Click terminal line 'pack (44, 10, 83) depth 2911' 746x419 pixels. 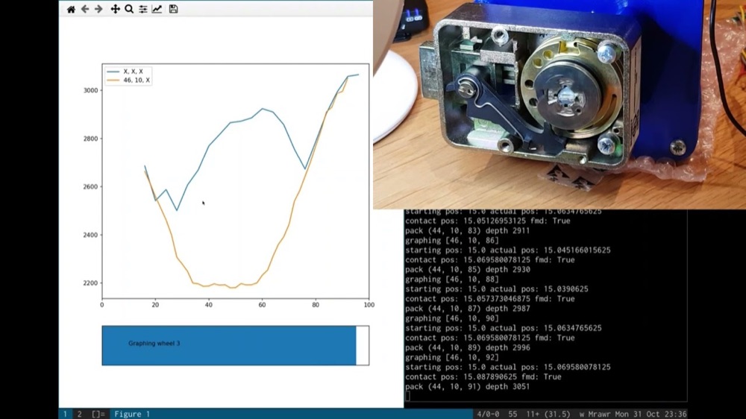click(x=467, y=230)
